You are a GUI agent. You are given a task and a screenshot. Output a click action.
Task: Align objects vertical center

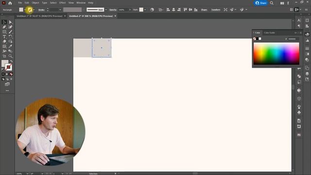tap(190, 10)
